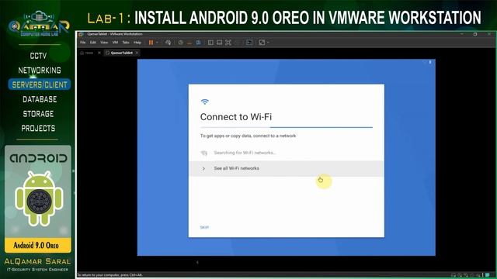The width and height of the screenshot is (497, 279).
Task: Click the stretch guest display icon
Action: click(x=262, y=43)
